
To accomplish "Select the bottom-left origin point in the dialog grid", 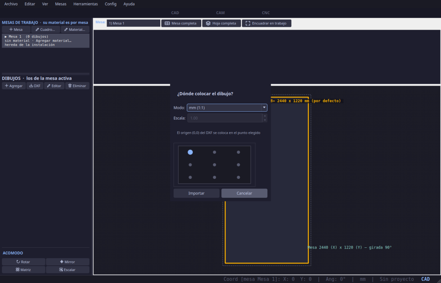I will coord(190,177).
